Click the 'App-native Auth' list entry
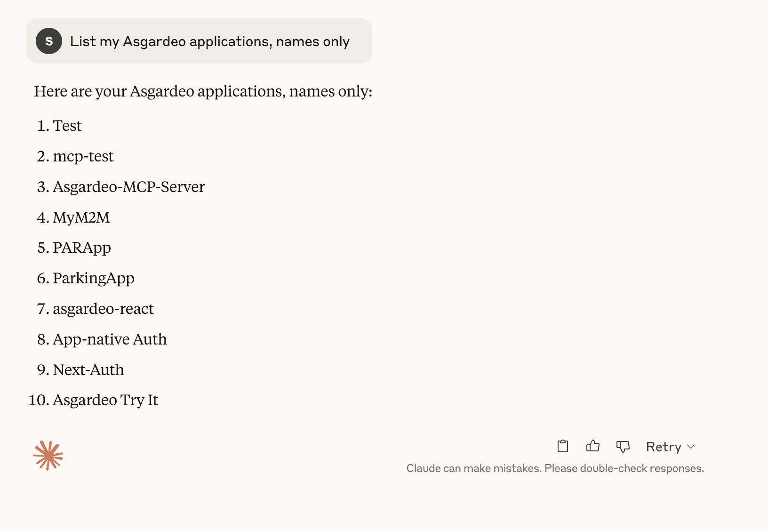The height and width of the screenshot is (529, 768). pyautogui.click(x=110, y=339)
